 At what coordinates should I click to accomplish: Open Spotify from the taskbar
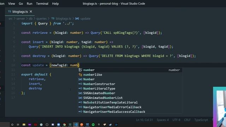[x=93, y=125]
